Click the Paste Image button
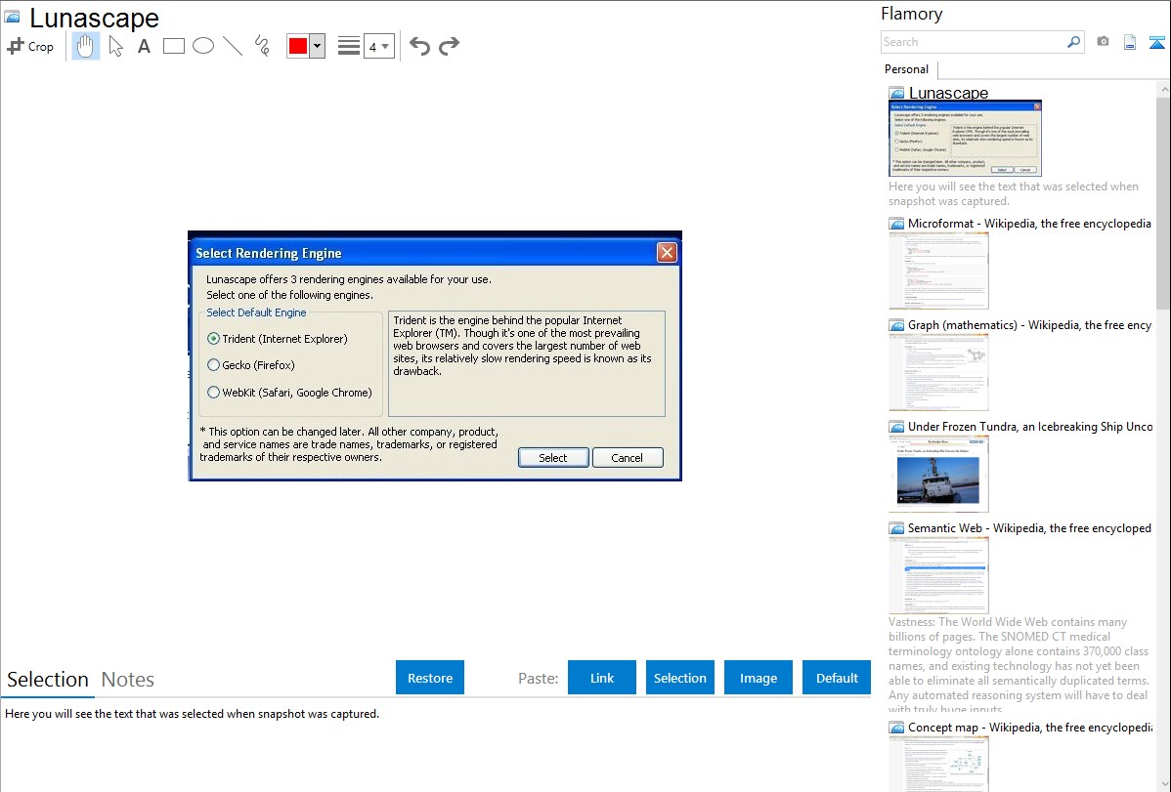 click(759, 678)
